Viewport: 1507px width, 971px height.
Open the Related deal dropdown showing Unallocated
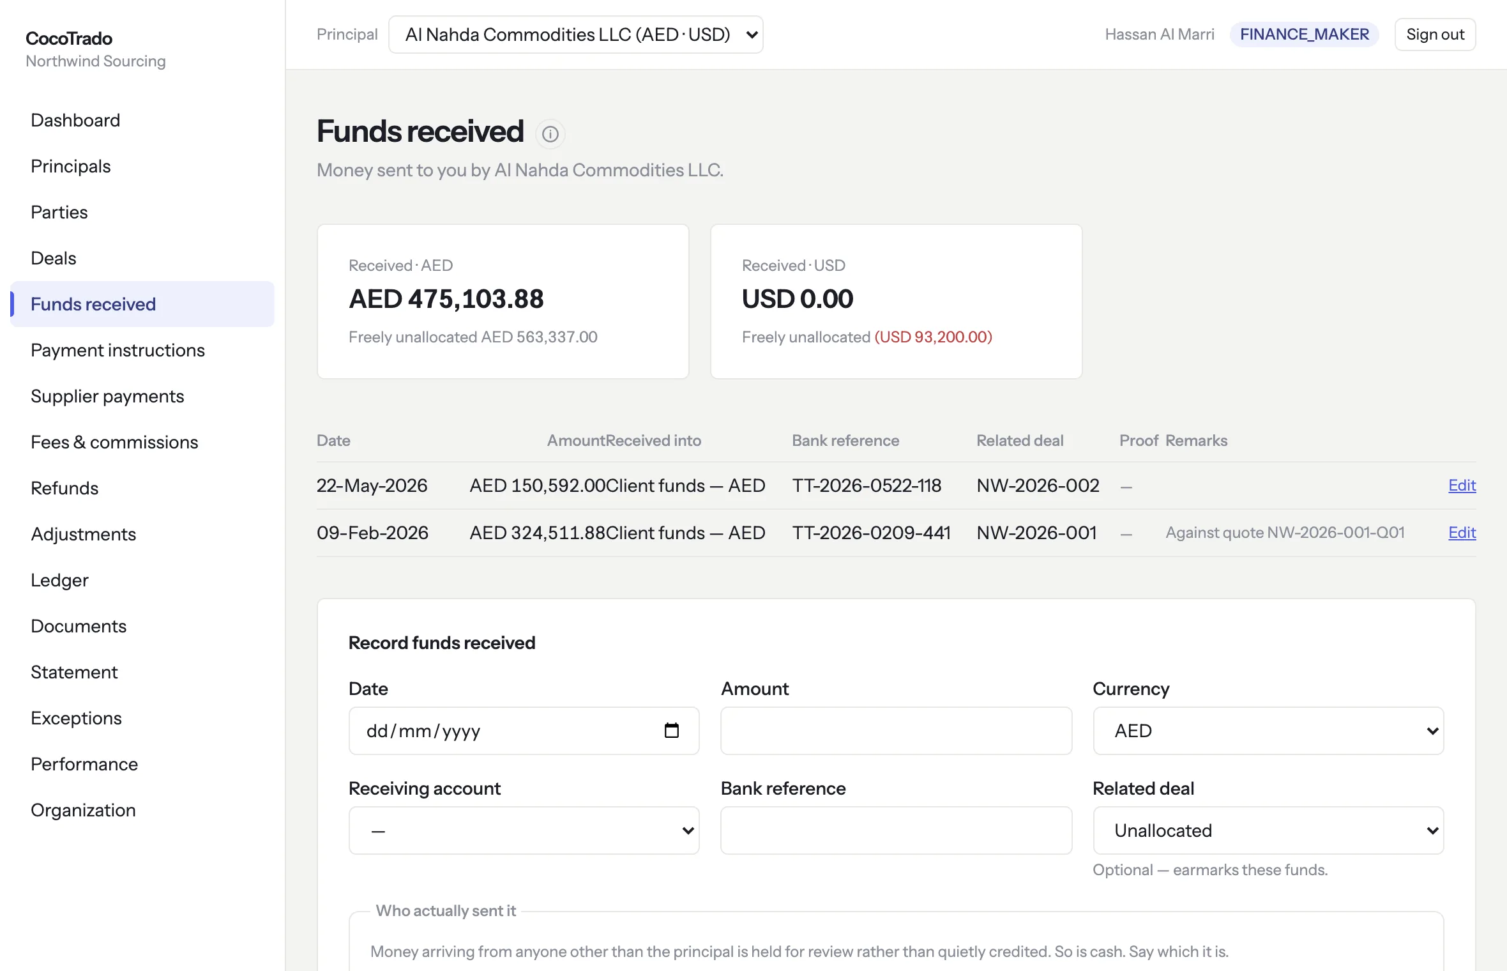[1268, 830]
